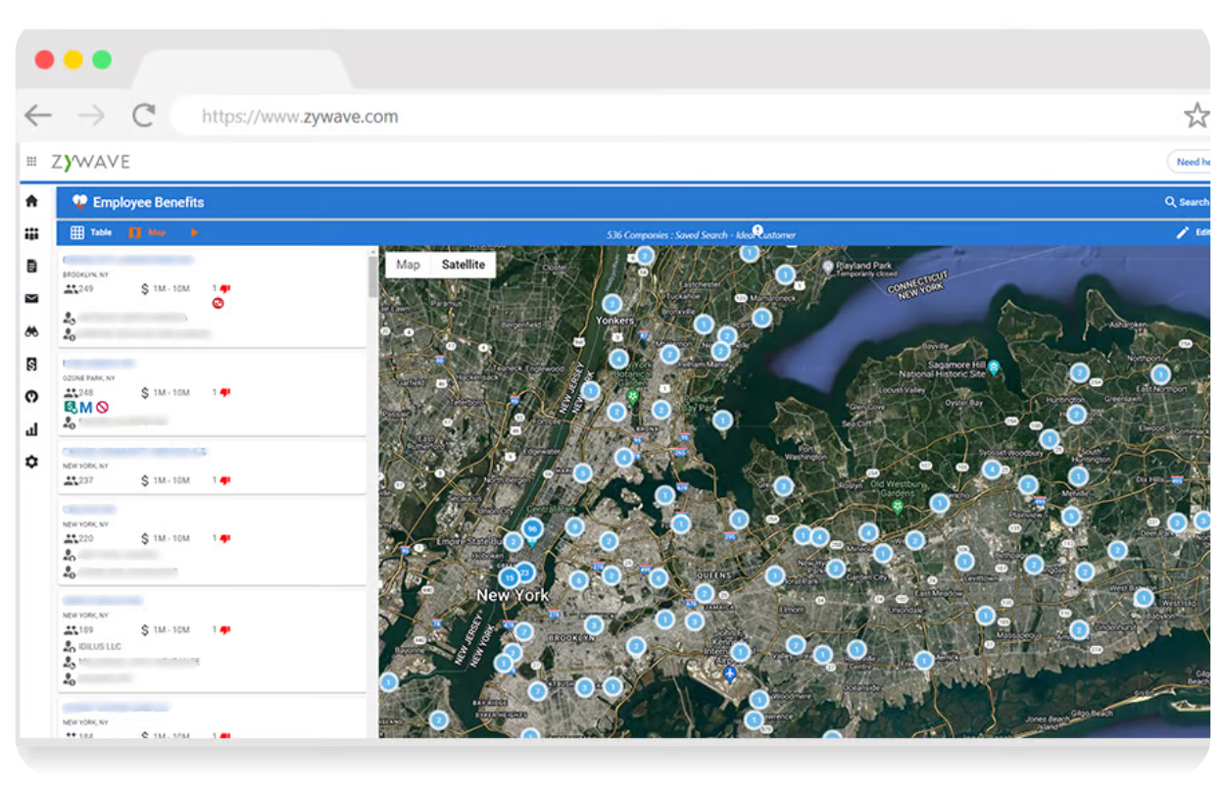
Task: Open the home icon in sidebar
Action: tap(31, 201)
